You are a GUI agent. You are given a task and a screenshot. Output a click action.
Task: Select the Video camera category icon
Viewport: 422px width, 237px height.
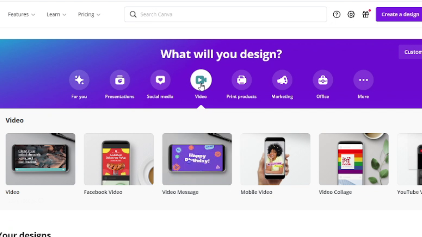[x=201, y=80]
